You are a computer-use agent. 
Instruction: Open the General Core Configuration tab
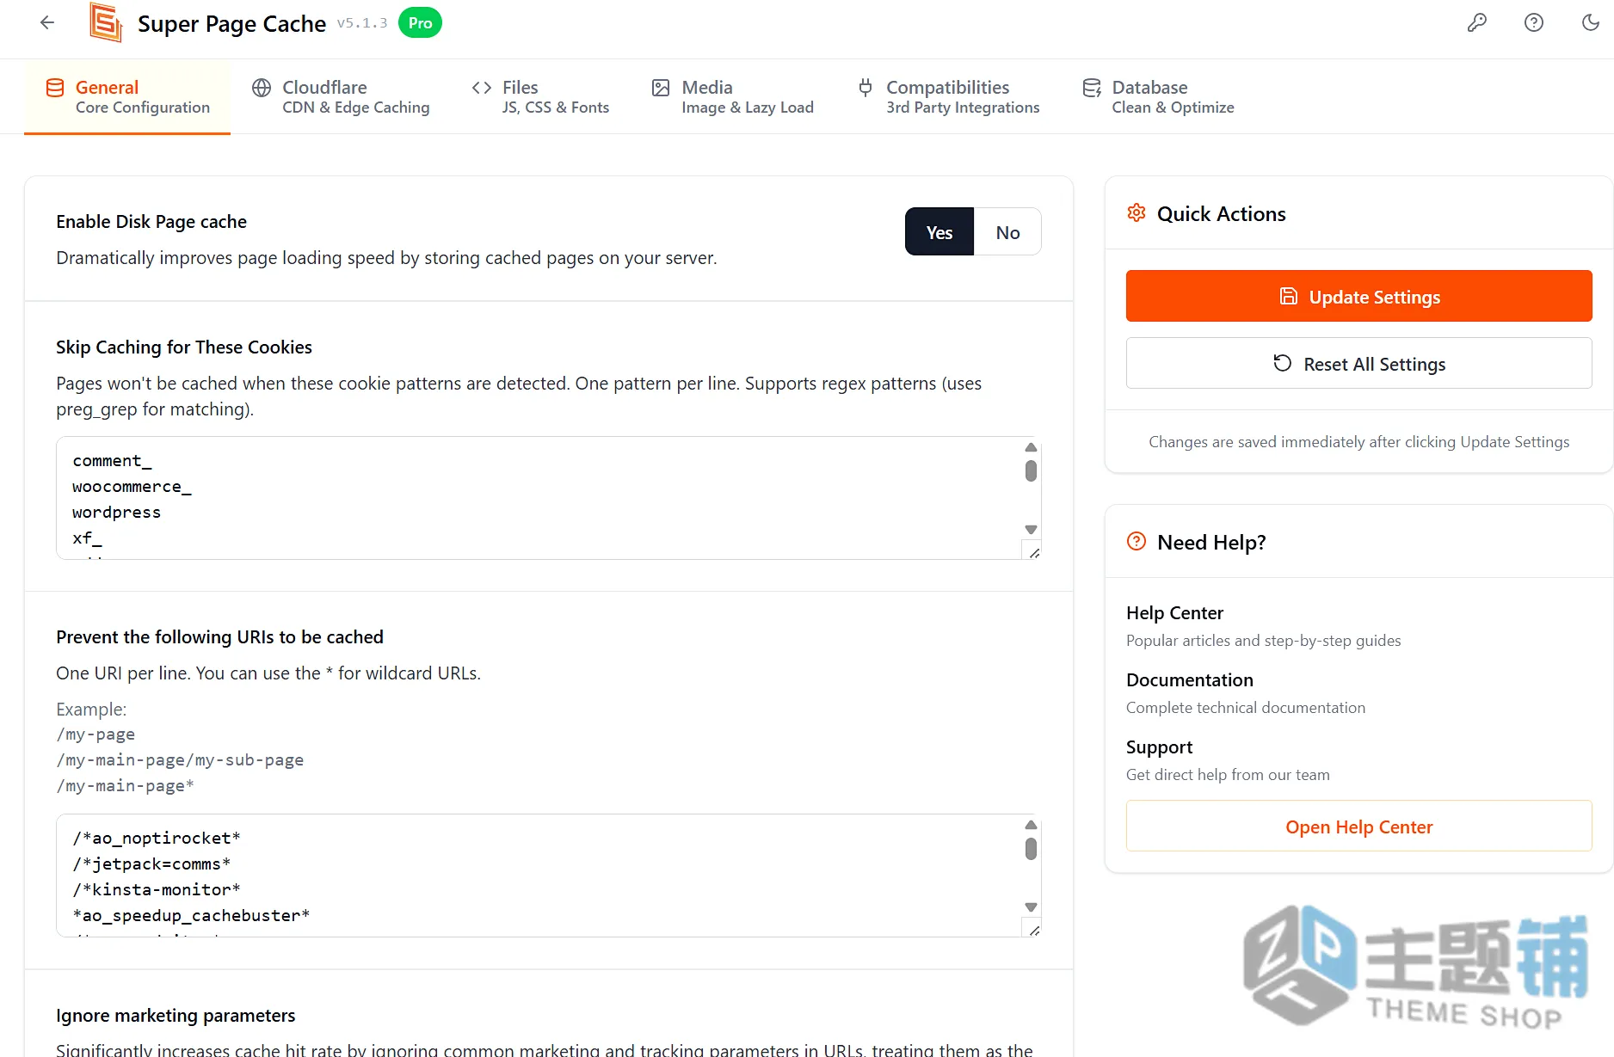[x=127, y=96]
